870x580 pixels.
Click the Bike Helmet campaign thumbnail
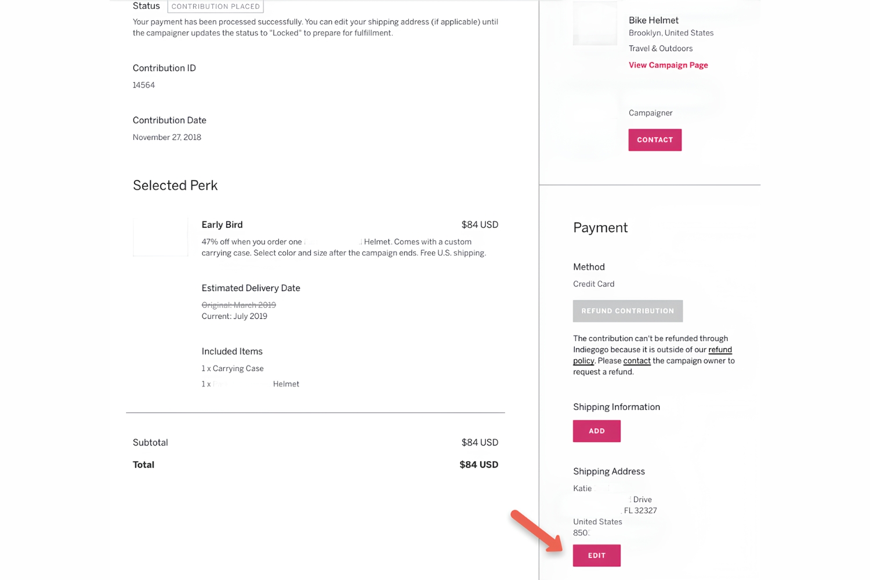(594, 24)
